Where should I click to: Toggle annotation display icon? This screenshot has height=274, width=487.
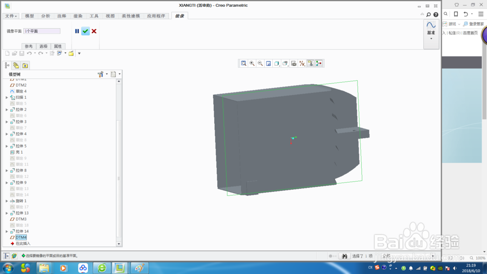click(x=310, y=63)
